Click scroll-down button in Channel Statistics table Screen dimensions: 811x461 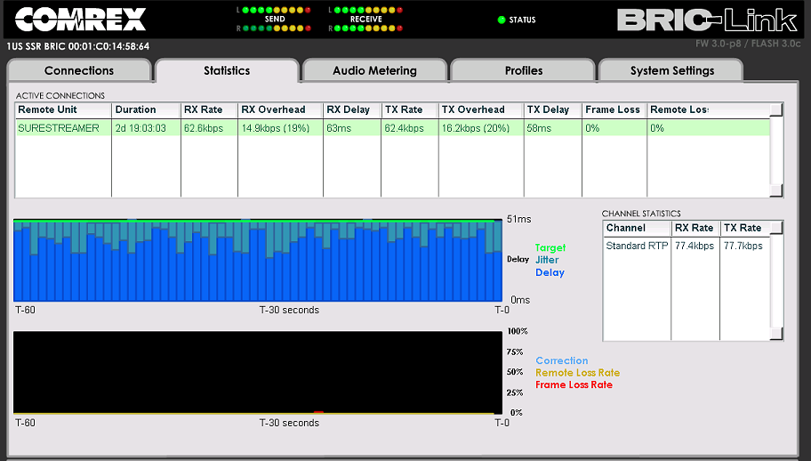(x=776, y=334)
